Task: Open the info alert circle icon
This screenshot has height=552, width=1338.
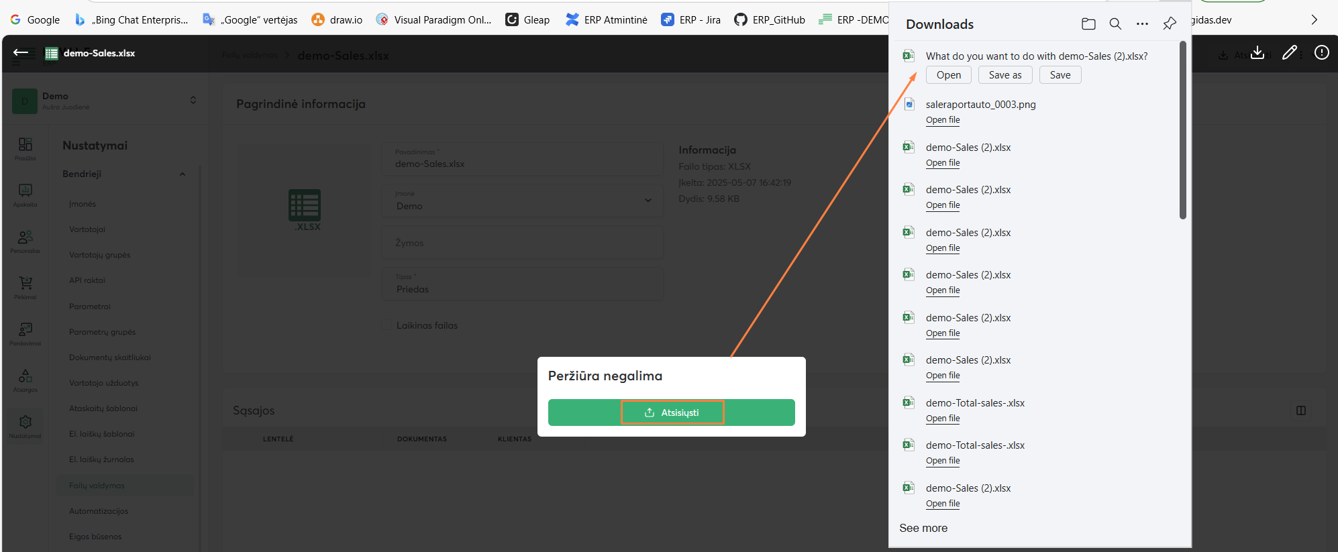Action: pyautogui.click(x=1321, y=53)
